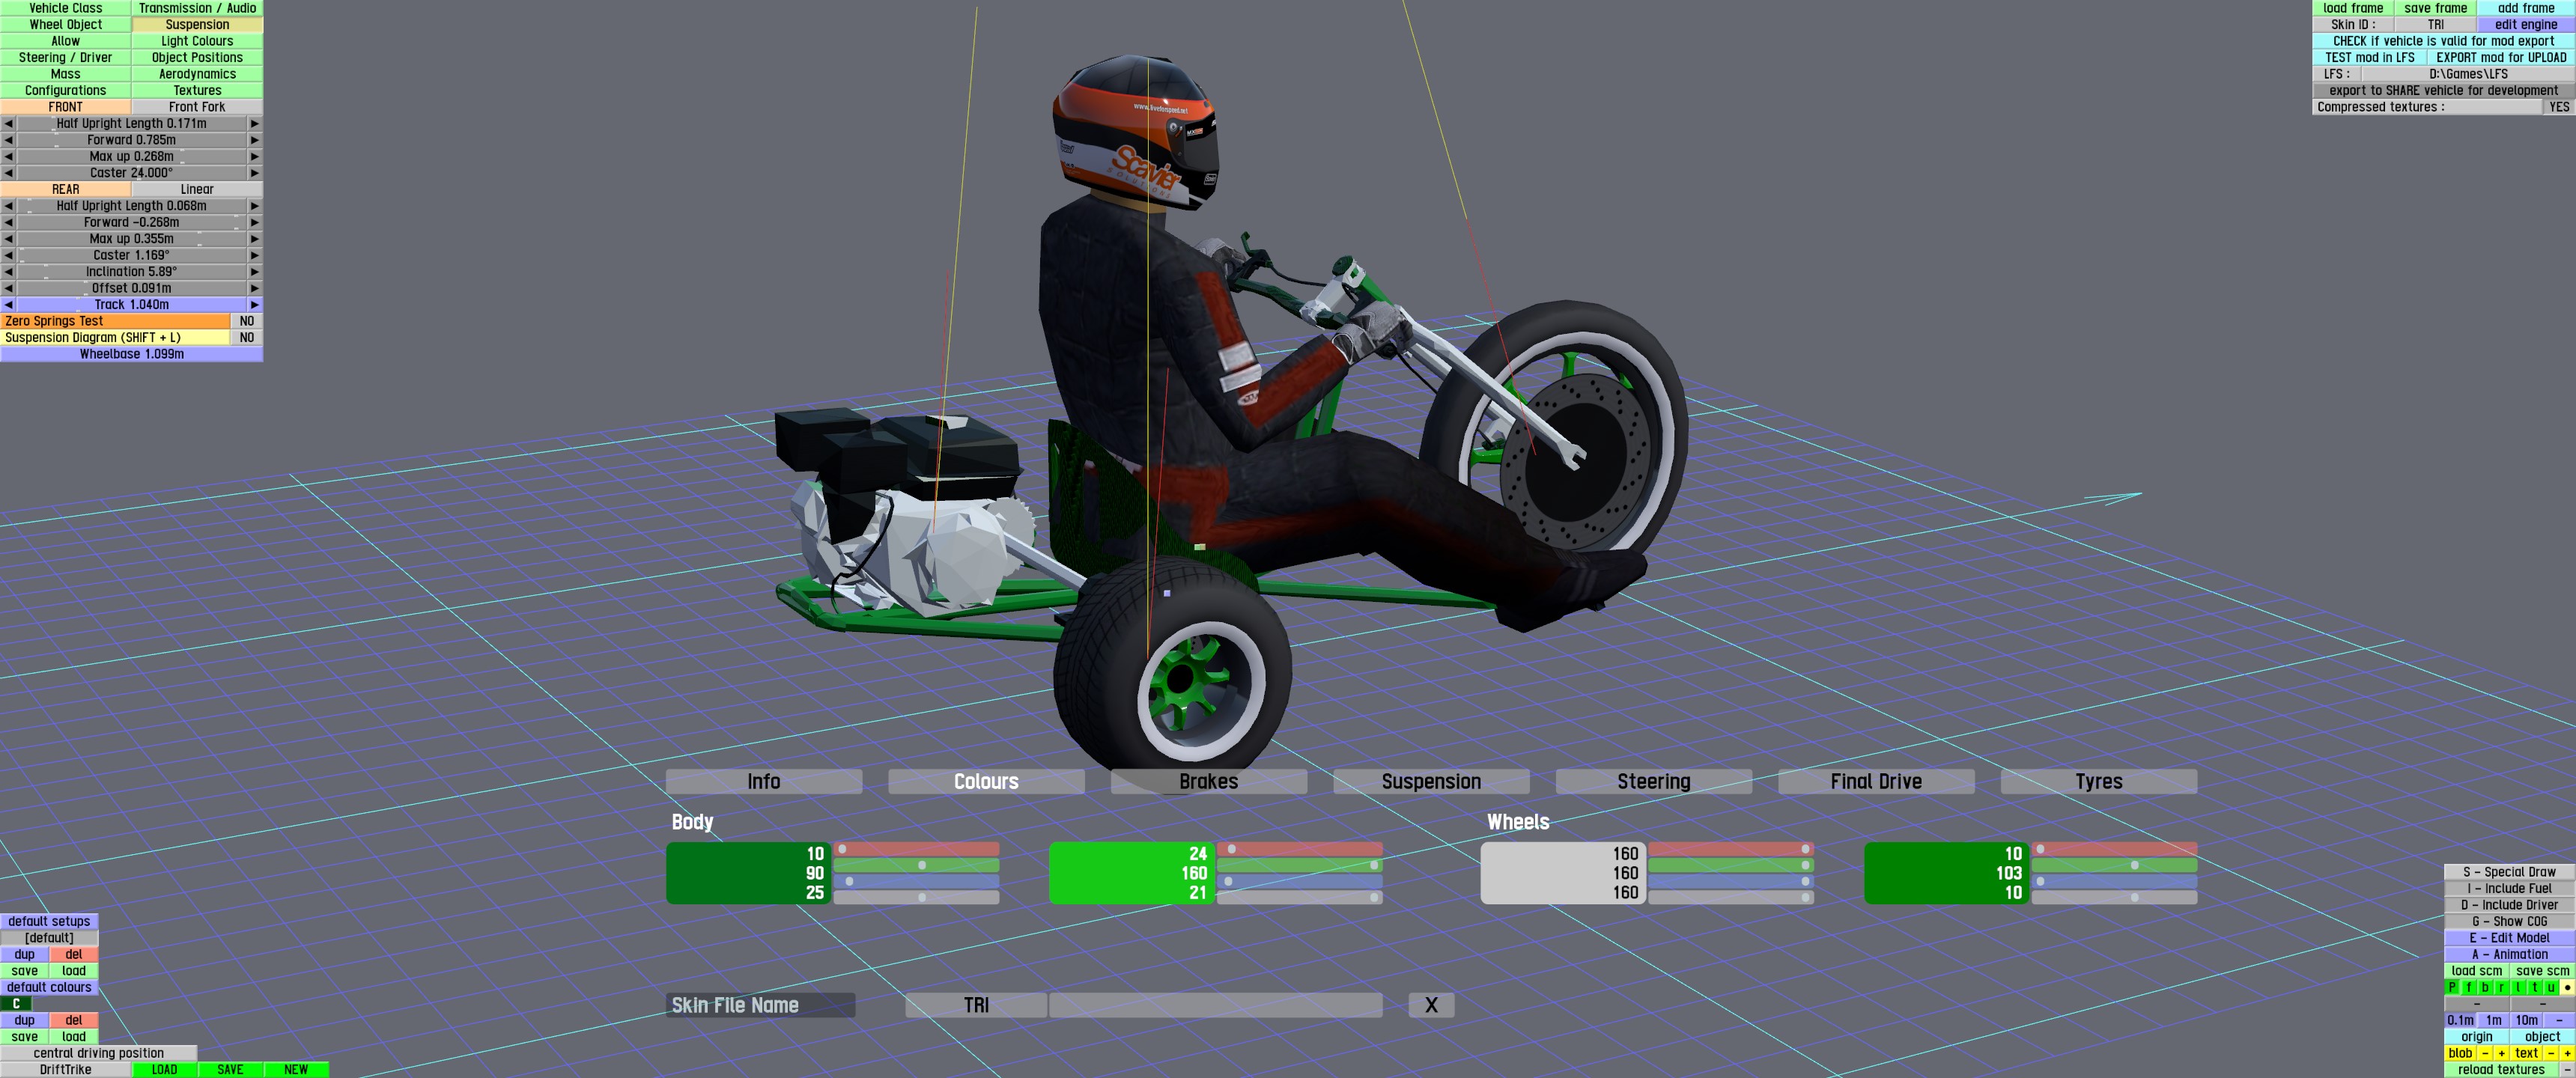Change Front Fork suspension type
The width and height of the screenshot is (2576, 1078).
[197, 107]
